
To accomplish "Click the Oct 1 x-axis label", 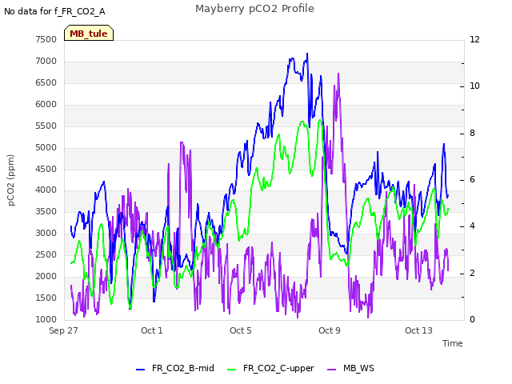I will pos(151,330).
